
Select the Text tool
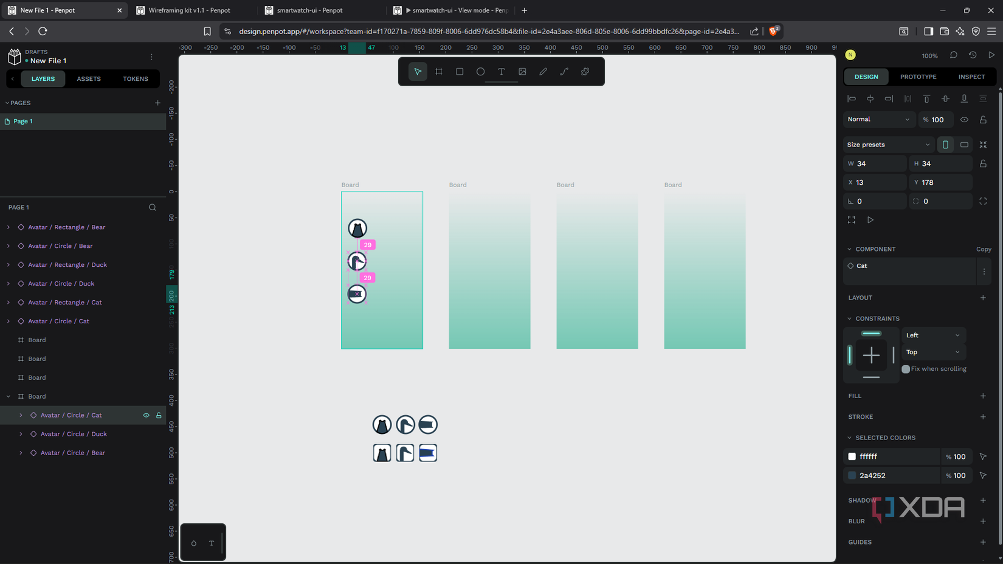tap(501, 71)
